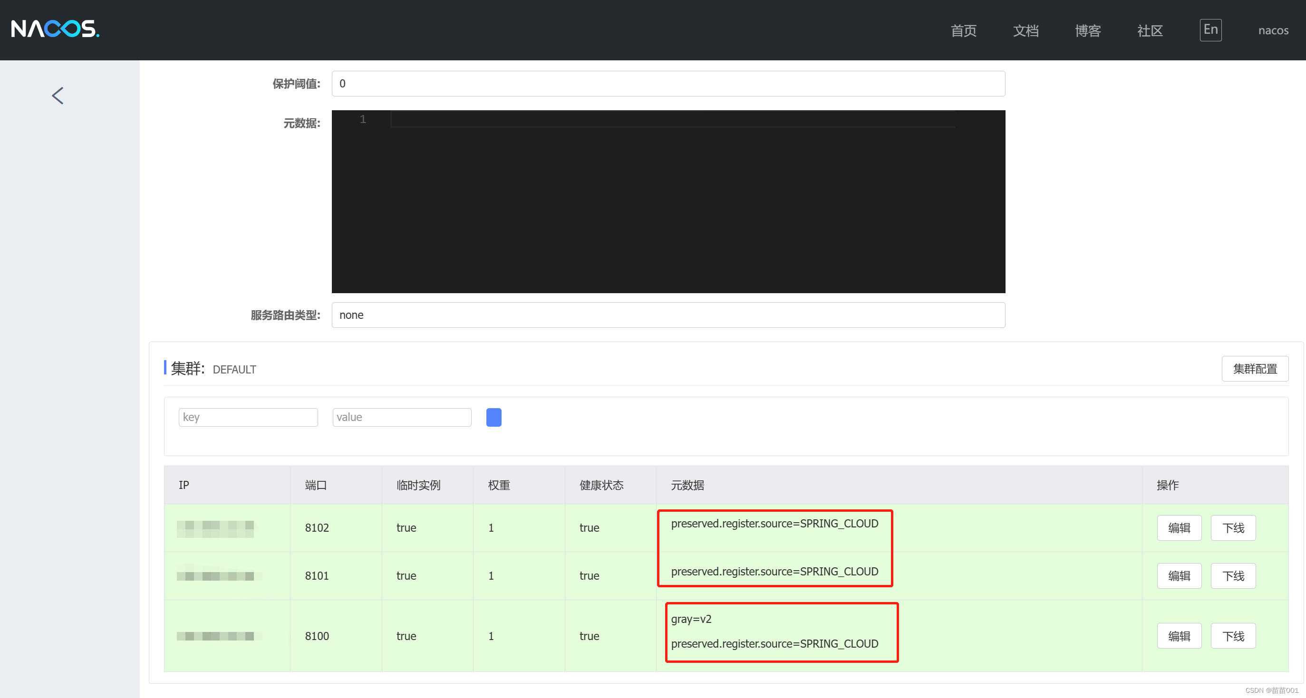Open 首页 in top navigation

pos(963,30)
